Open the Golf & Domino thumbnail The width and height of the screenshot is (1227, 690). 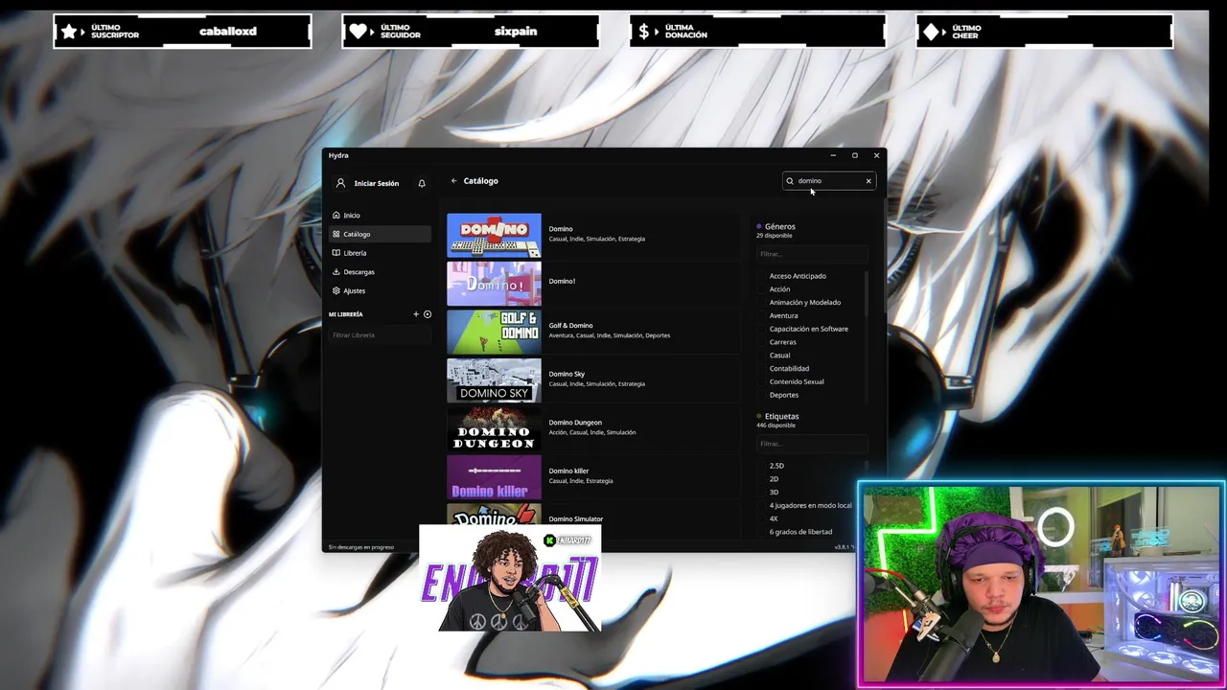point(494,332)
